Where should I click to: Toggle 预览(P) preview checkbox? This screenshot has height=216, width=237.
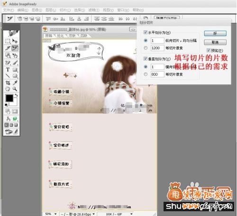coord(209,50)
